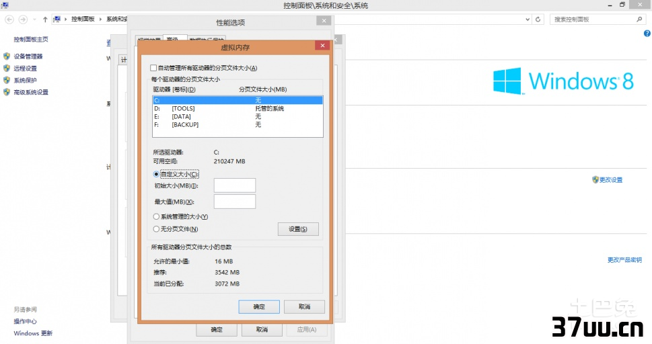Select drive D: [TOOLS] row

pos(238,108)
